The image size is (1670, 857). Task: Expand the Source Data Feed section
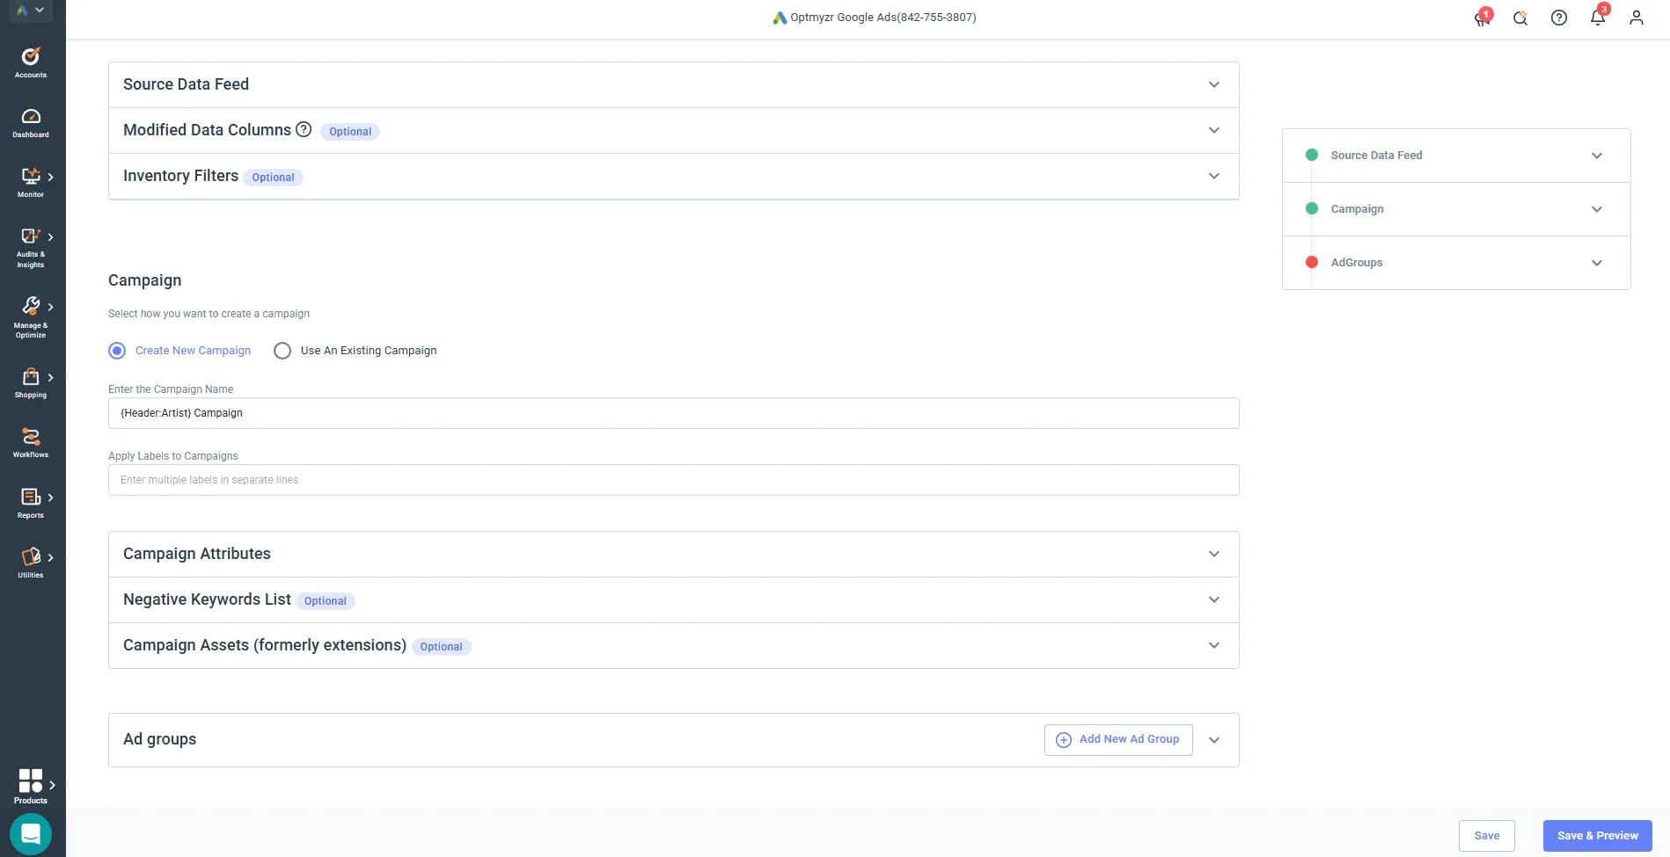(x=1213, y=84)
